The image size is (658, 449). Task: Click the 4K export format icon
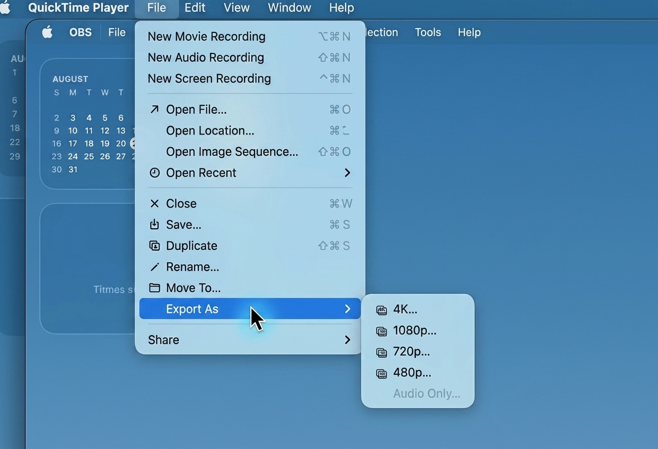pyautogui.click(x=381, y=310)
